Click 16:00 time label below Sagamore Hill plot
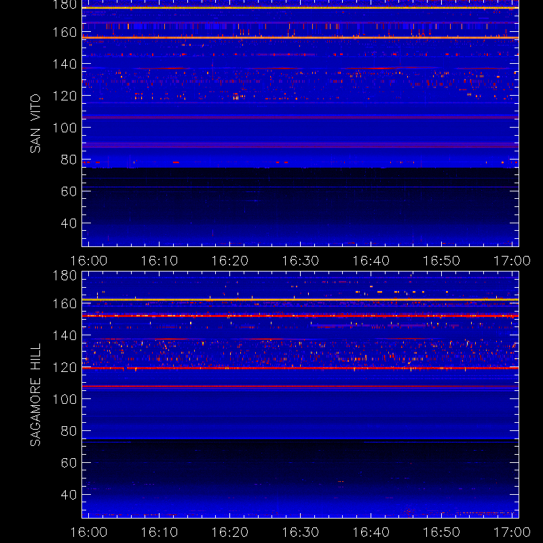The image size is (543, 543). coord(89,532)
